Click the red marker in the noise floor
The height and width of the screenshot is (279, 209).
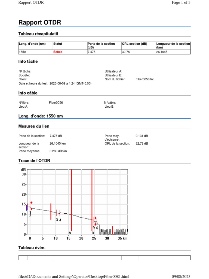click(x=112, y=230)
